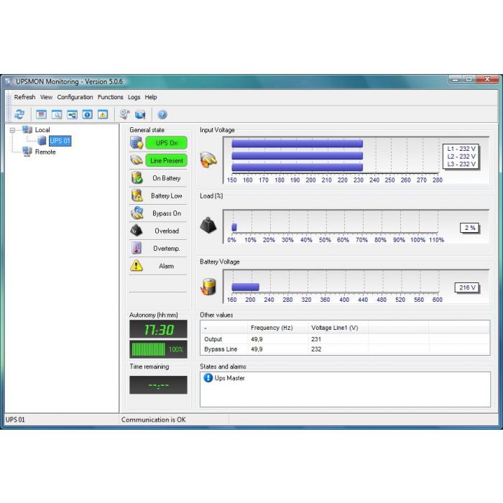Image resolution: width=503 pixels, height=503 pixels.
Task: Click the green Line Present indicator
Action: pyautogui.click(x=166, y=161)
